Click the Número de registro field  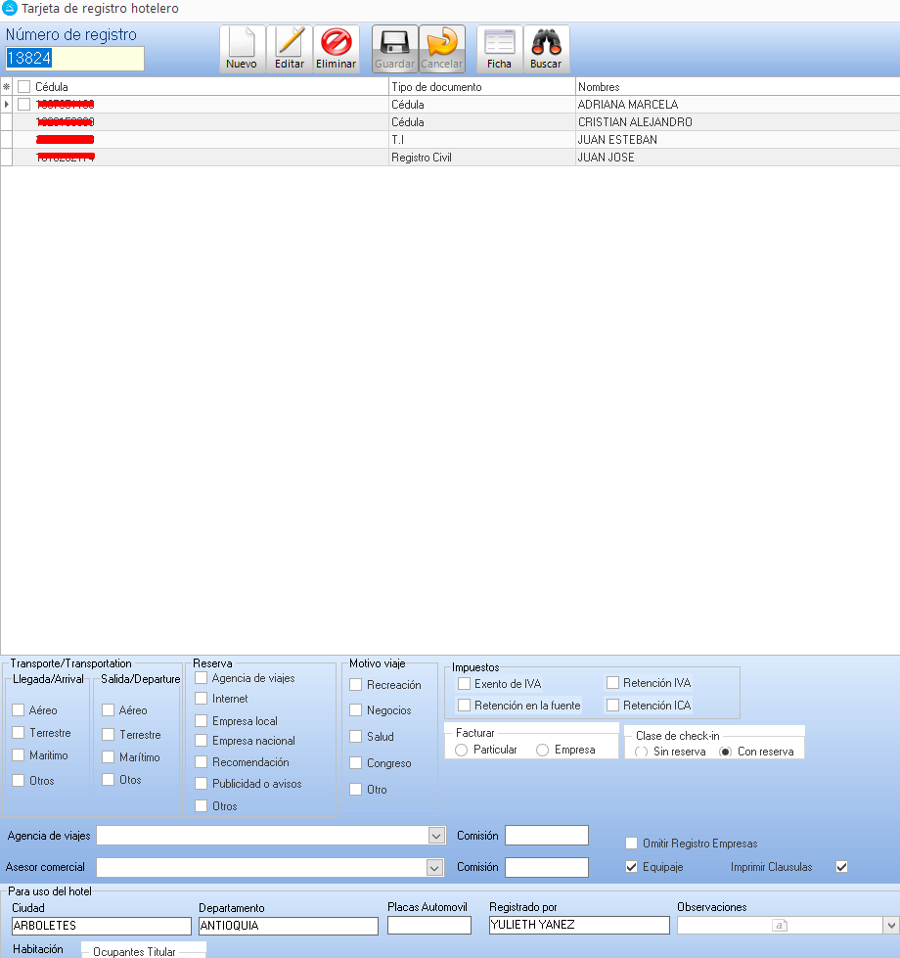(x=74, y=59)
